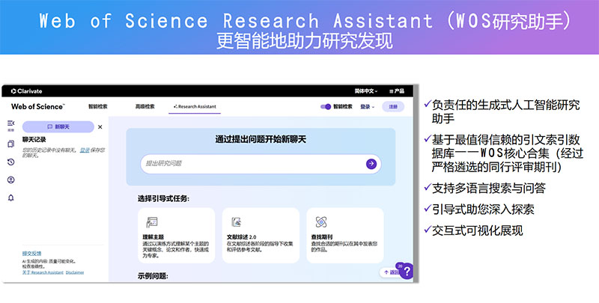
Task: Select the 文献综述 2.0 card title
Action: (x=241, y=237)
